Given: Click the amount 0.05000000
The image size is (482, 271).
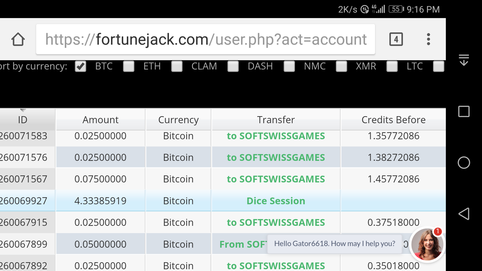Looking at the screenshot, I should pos(100,244).
